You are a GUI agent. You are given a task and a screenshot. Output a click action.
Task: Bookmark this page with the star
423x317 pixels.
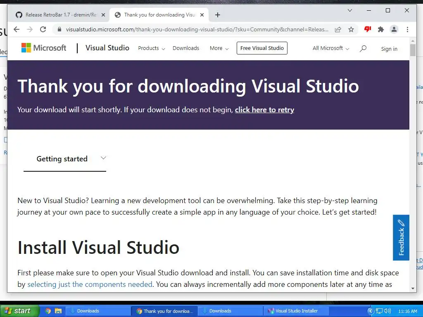point(351,29)
